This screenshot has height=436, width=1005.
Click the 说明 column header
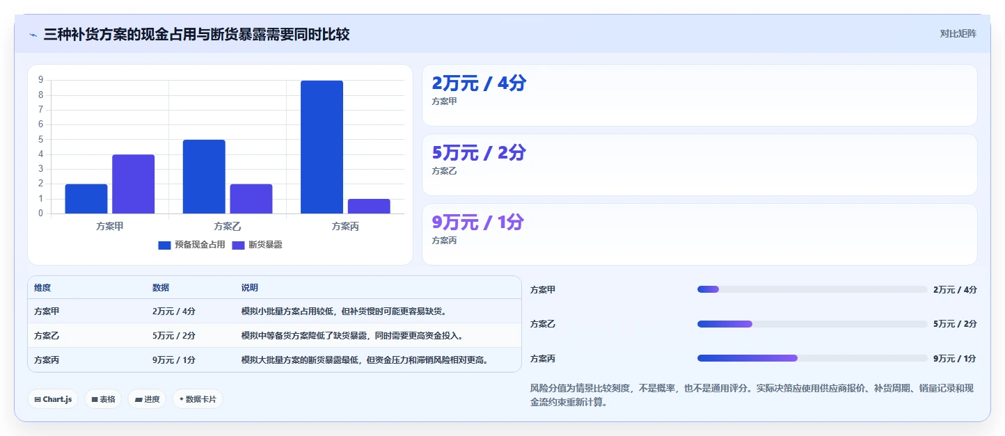point(250,288)
